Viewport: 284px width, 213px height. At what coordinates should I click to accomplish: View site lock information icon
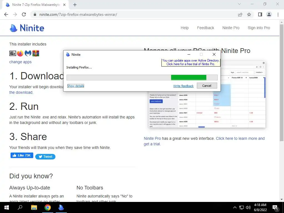[x=35, y=14]
